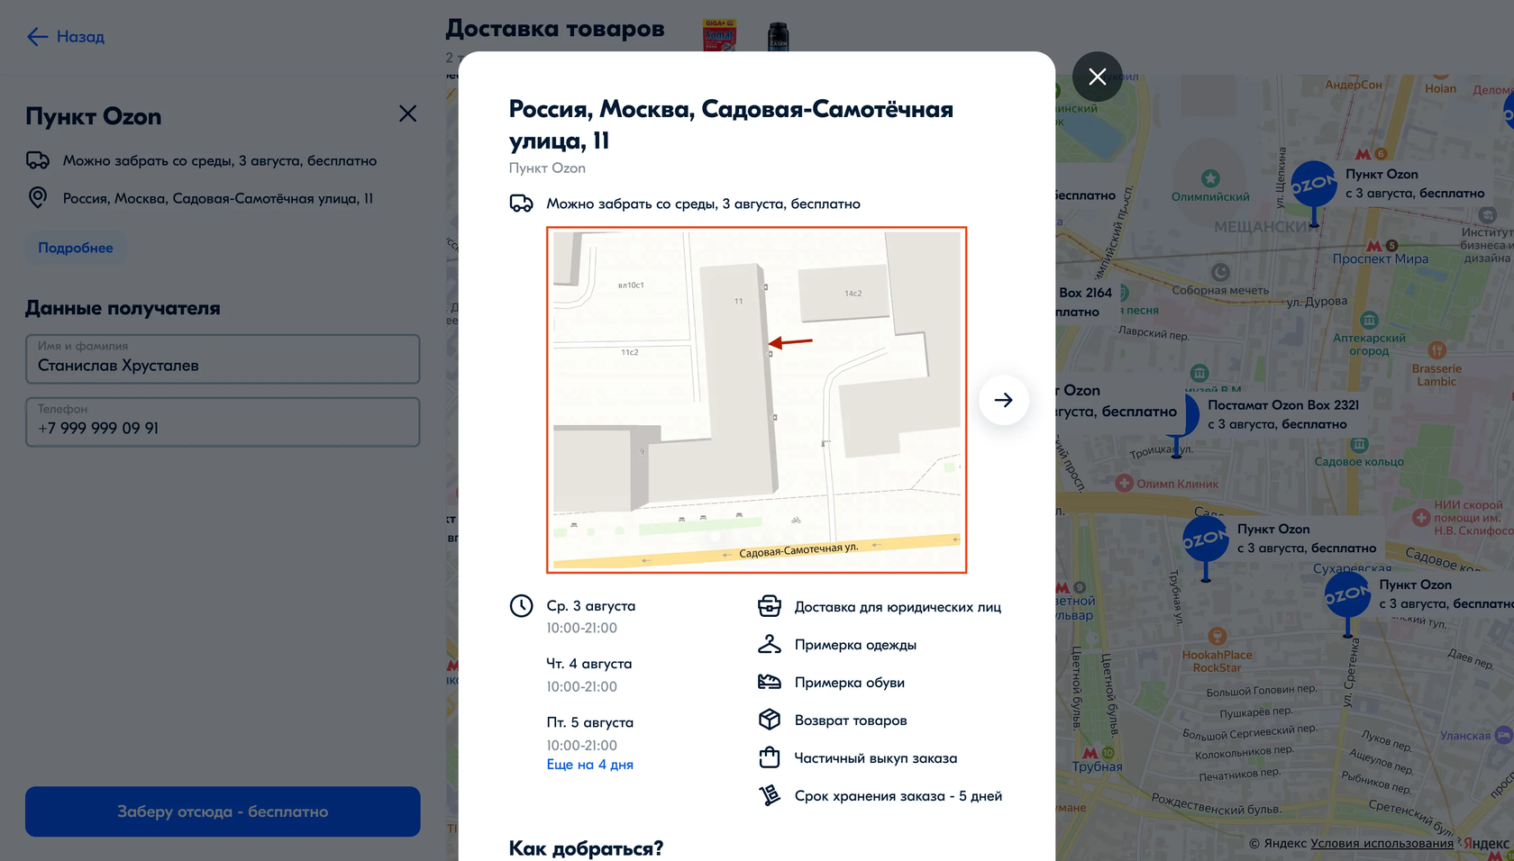Screen dimensions: 1514x861
Task: Click the box icon for Возврат товаров
Action: [769, 720]
